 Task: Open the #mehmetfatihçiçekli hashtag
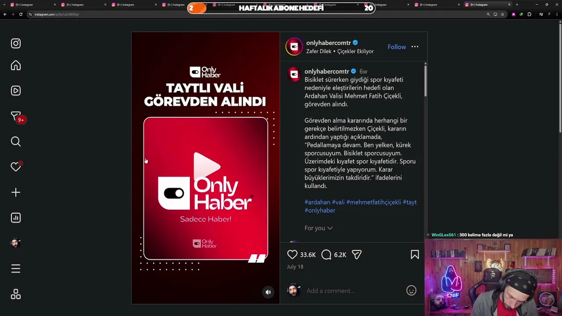(374, 202)
